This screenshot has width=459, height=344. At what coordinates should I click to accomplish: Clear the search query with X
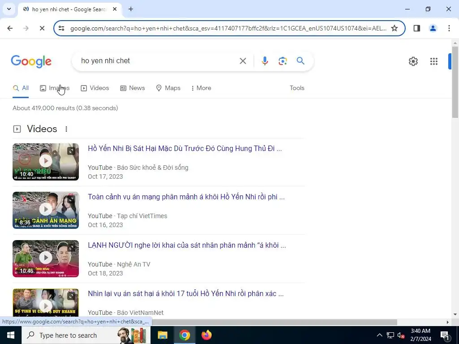click(242, 61)
